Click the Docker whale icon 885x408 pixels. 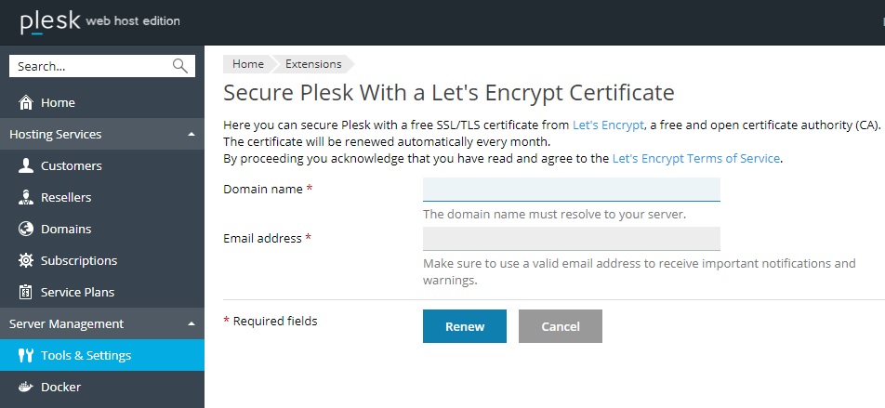click(26, 388)
